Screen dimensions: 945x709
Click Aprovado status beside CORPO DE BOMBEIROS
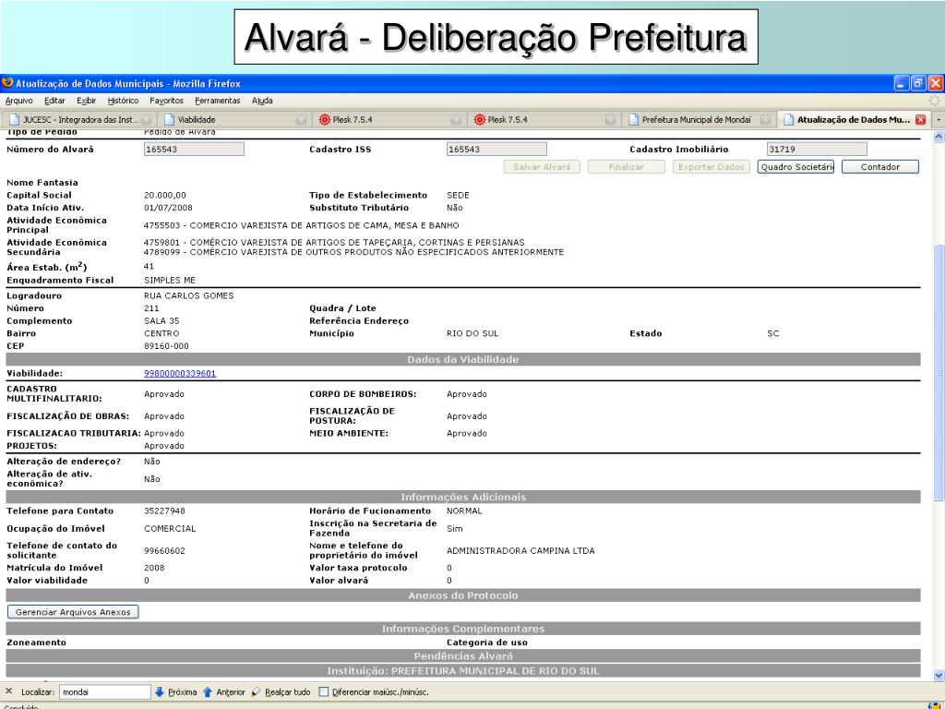pos(466,394)
